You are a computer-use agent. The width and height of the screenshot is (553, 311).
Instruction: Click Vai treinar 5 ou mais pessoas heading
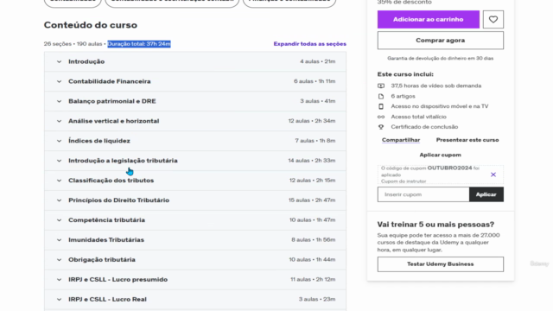pos(435,225)
